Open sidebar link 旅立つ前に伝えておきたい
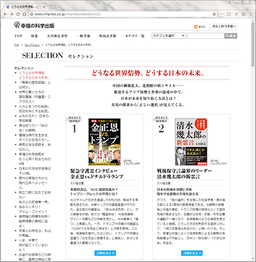This screenshot has width=256, height=262. click(35, 197)
